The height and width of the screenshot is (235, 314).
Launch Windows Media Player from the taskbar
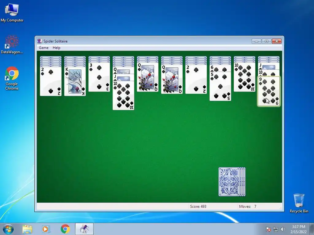point(45,229)
